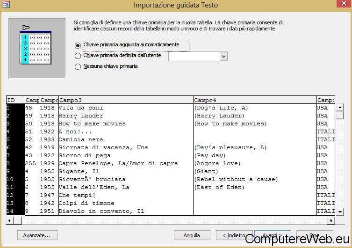Click the cell 'Giorno di paga'
The image size is (352, 248).
[x=126, y=155]
